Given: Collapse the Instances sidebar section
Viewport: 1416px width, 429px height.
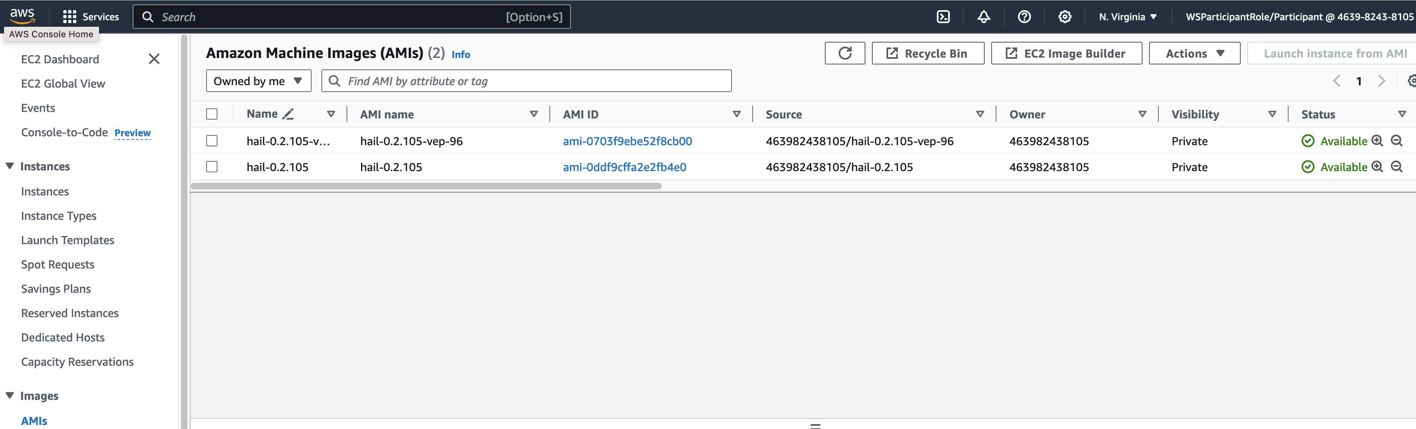Looking at the screenshot, I should 10,166.
